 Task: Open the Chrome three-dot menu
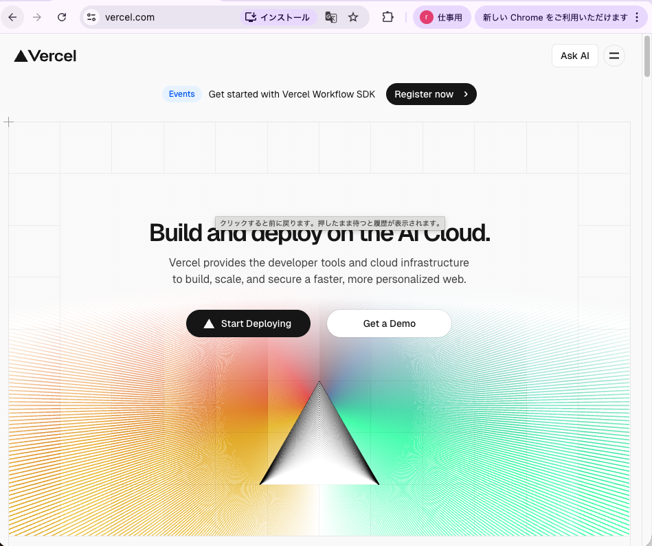pyautogui.click(x=637, y=17)
